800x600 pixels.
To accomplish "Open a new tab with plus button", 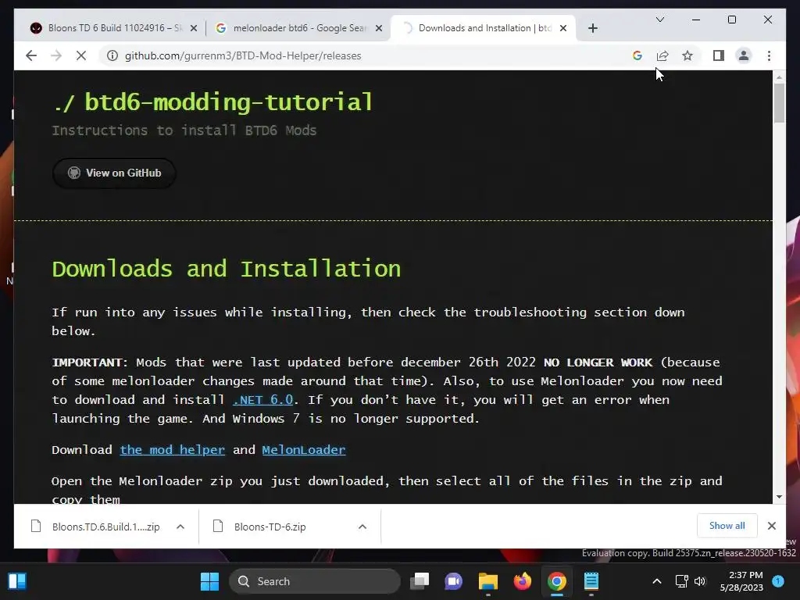I will point(592,28).
